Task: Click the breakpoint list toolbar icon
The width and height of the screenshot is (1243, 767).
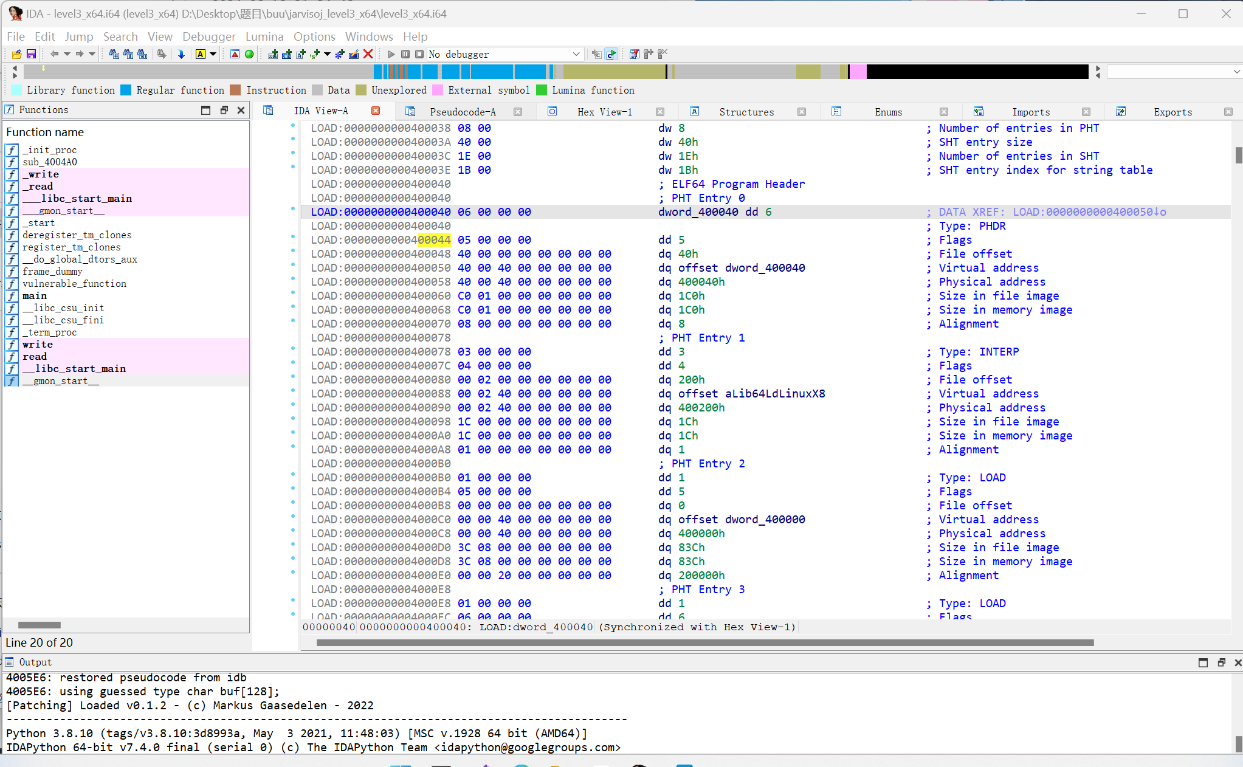Action: pos(634,54)
